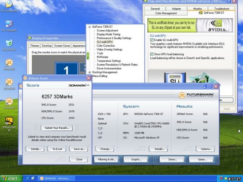Click the Futuremark logo in 3DMark06 window
The width and height of the screenshot is (243, 182).
click(x=196, y=95)
